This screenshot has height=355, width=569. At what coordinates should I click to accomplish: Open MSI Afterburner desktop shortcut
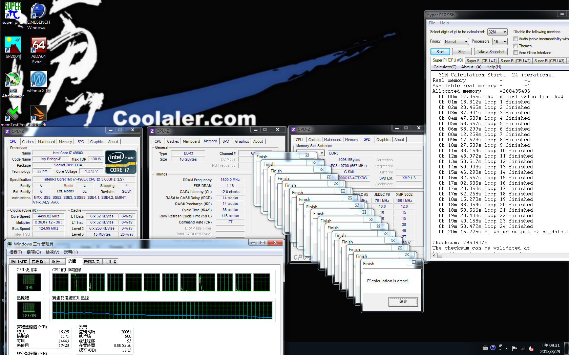click(x=13, y=84)
